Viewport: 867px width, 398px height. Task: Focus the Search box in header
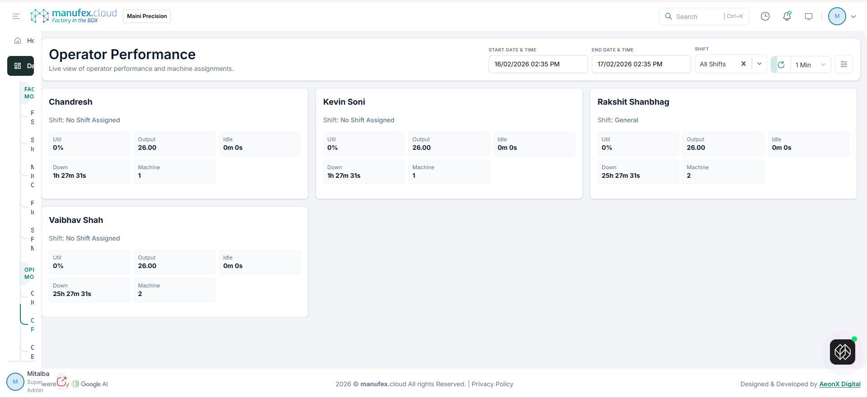[698, 17]
